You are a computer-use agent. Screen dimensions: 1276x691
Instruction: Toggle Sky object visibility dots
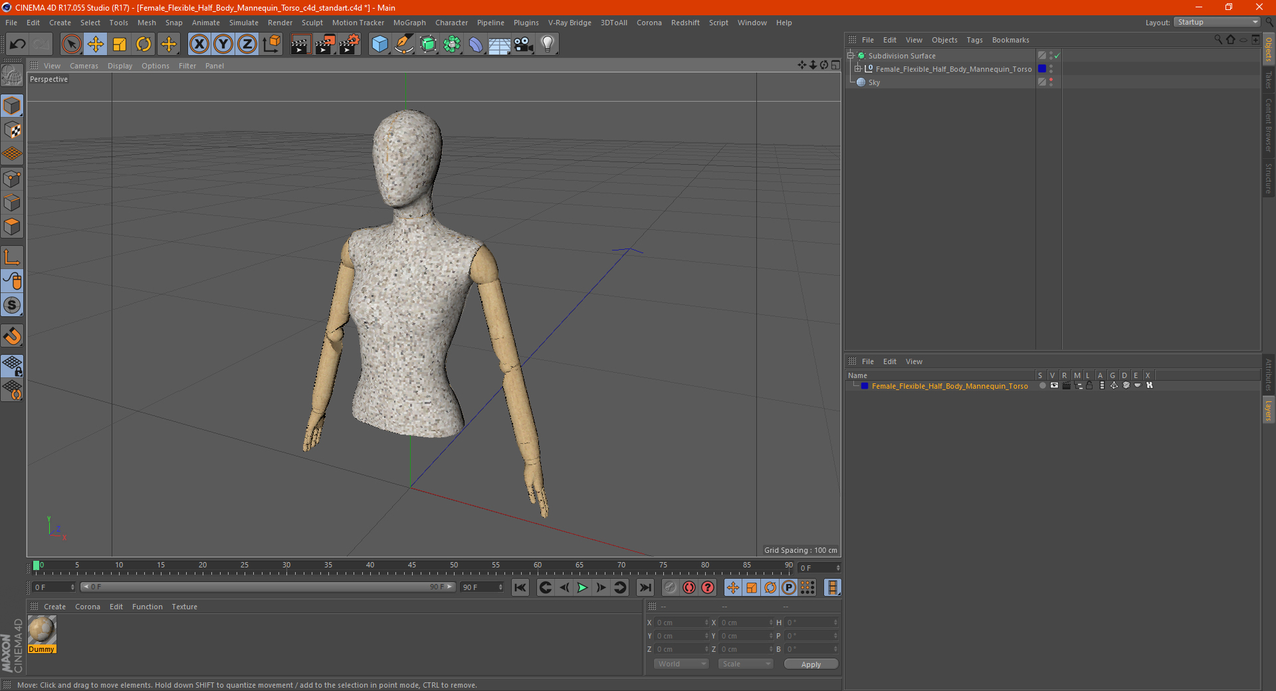tap(1051, 82)
